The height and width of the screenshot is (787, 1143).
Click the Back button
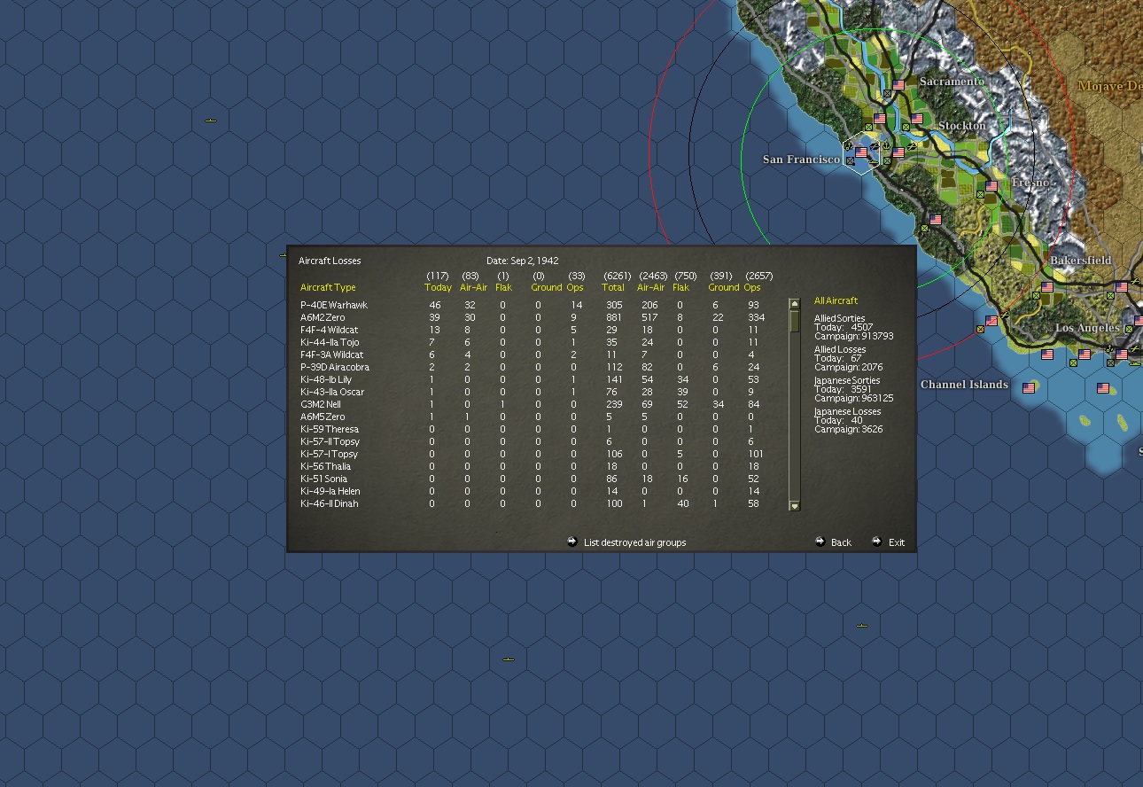pyautogui.click(x=840, y=542)
